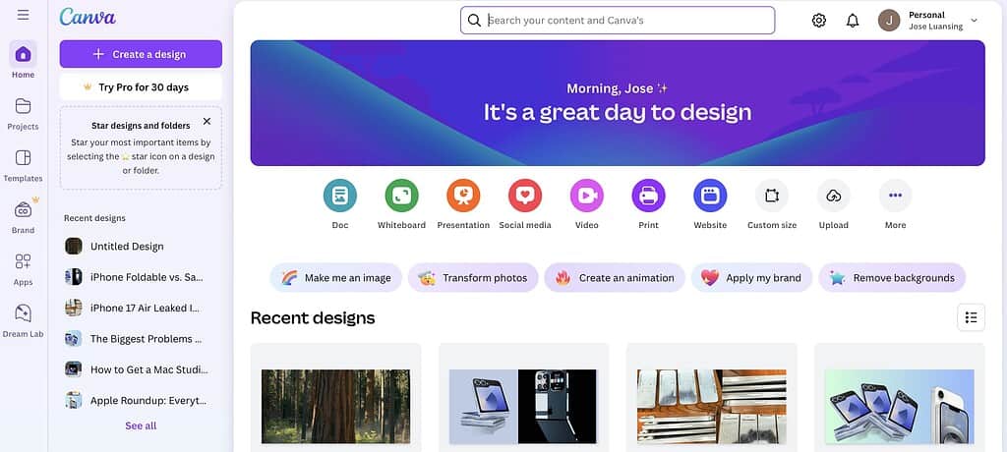Open the Doc design type icon
The width and height of the screenshot is (1007, 452).
coord(339,196)
